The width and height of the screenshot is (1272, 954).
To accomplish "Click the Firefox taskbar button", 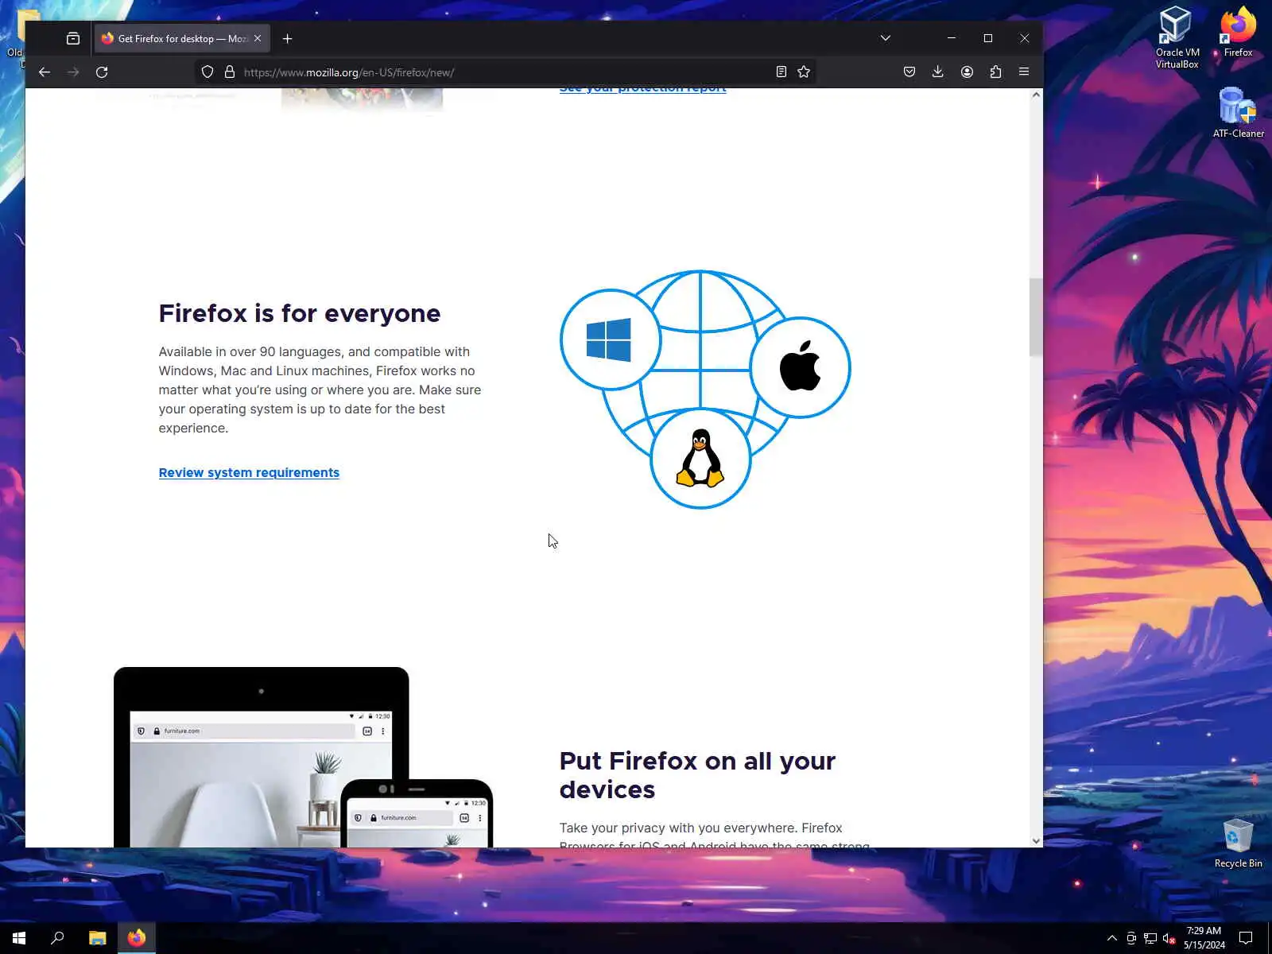I will [137, 938].
